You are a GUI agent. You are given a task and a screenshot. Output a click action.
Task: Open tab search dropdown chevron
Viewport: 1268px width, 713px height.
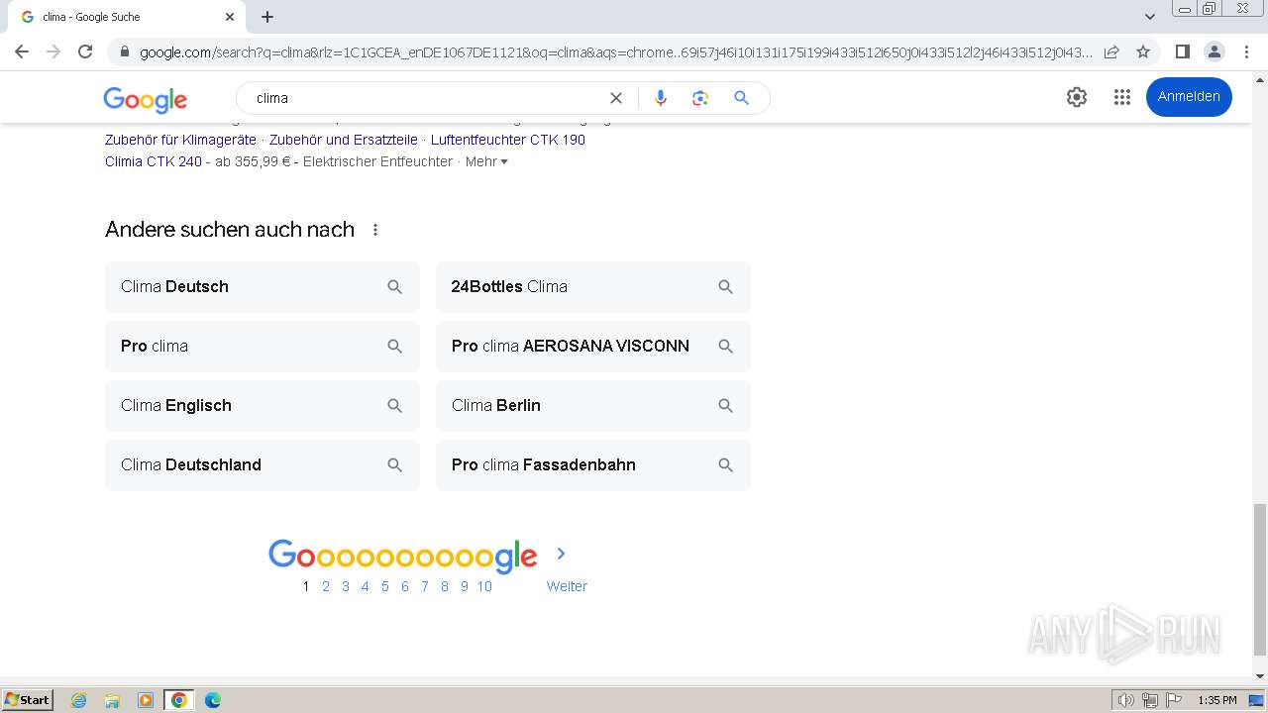point(1149,17)
